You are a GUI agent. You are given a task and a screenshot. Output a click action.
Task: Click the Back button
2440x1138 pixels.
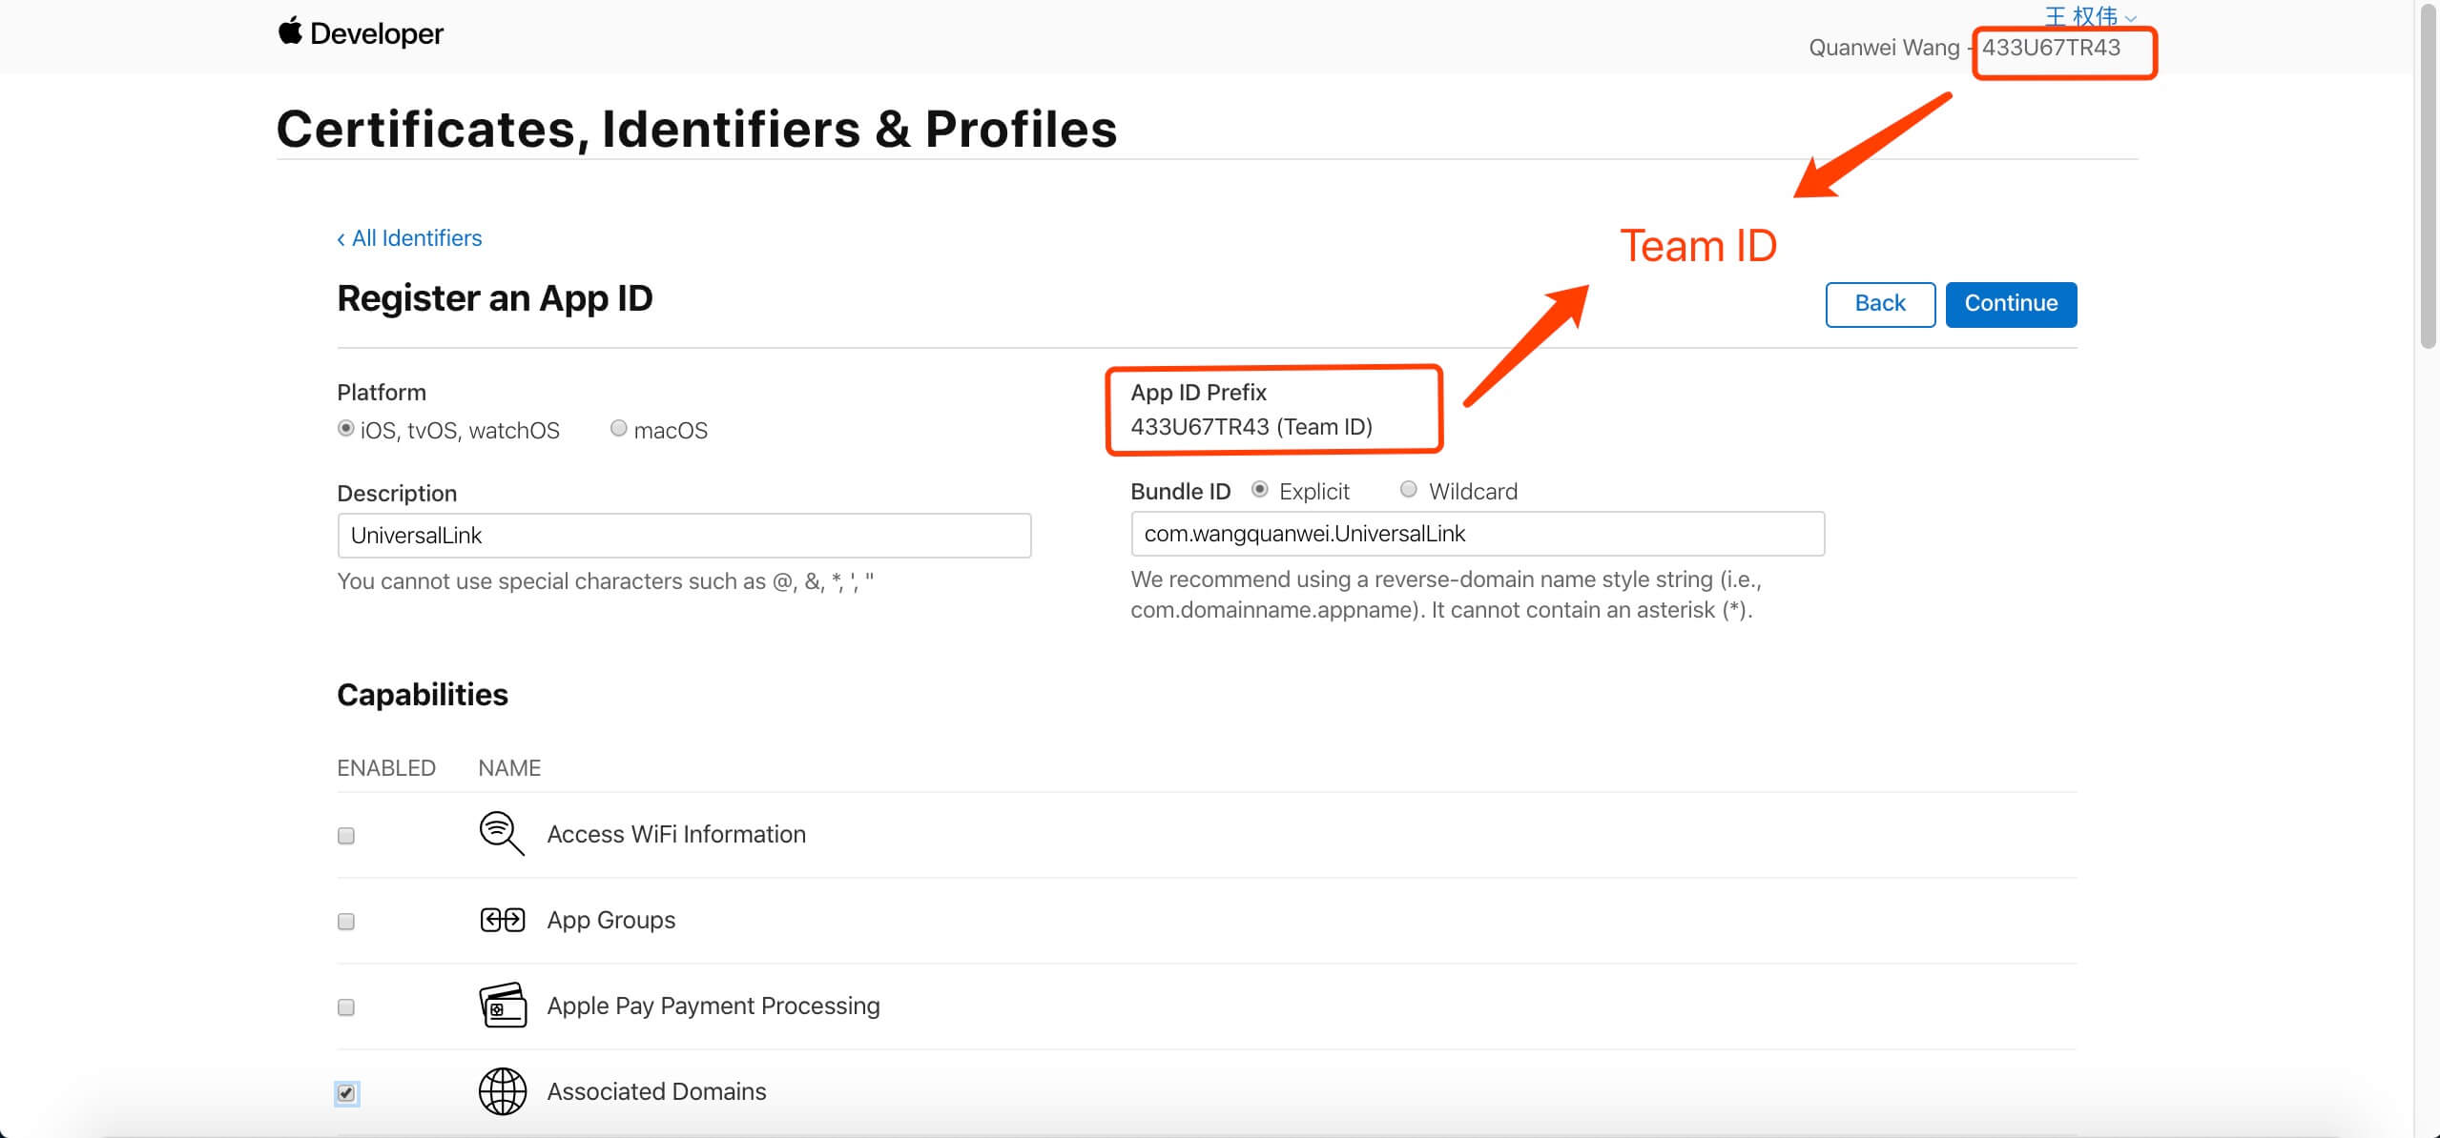pyautogui.click(x=1880, y=304)
